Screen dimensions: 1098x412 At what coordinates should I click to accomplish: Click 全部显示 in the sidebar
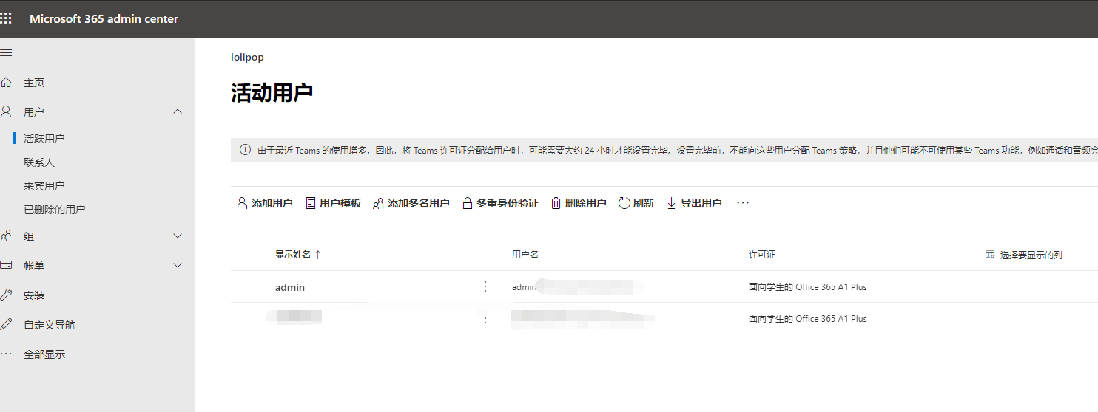click(44, 354)
